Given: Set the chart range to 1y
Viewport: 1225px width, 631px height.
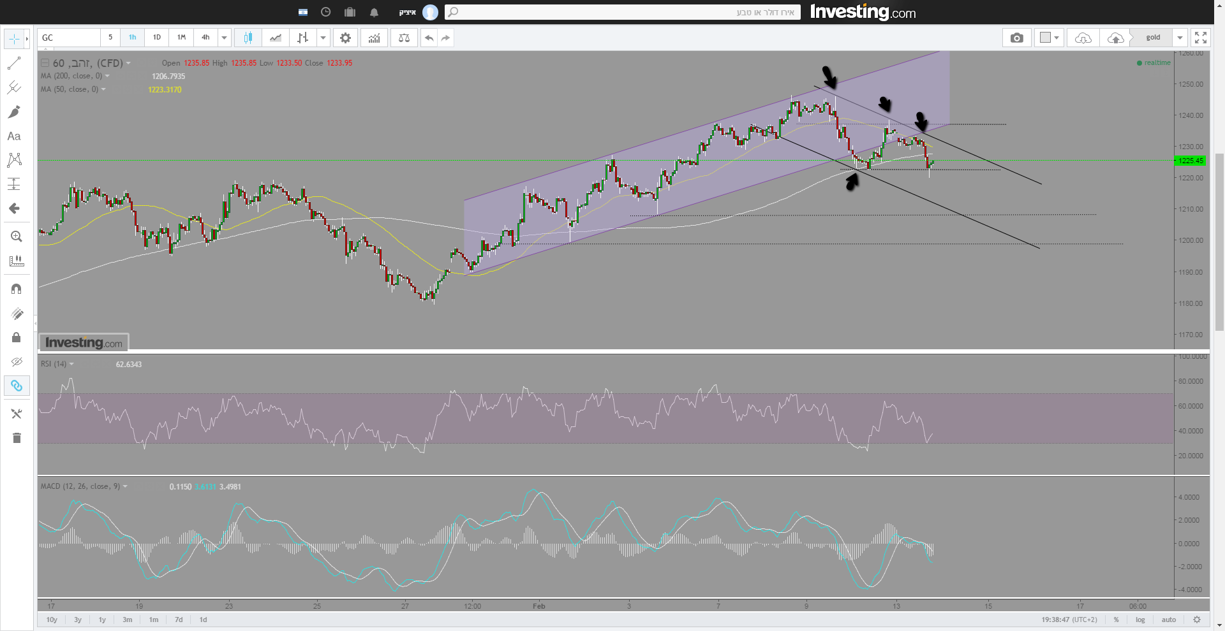Looking at the screenshot, I should pyautogui.click(x=102, y=620).
